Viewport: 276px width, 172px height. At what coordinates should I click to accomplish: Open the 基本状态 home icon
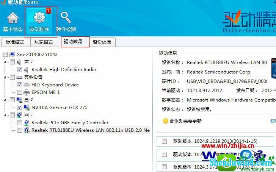pyautogui.click(x=13, y=17)
